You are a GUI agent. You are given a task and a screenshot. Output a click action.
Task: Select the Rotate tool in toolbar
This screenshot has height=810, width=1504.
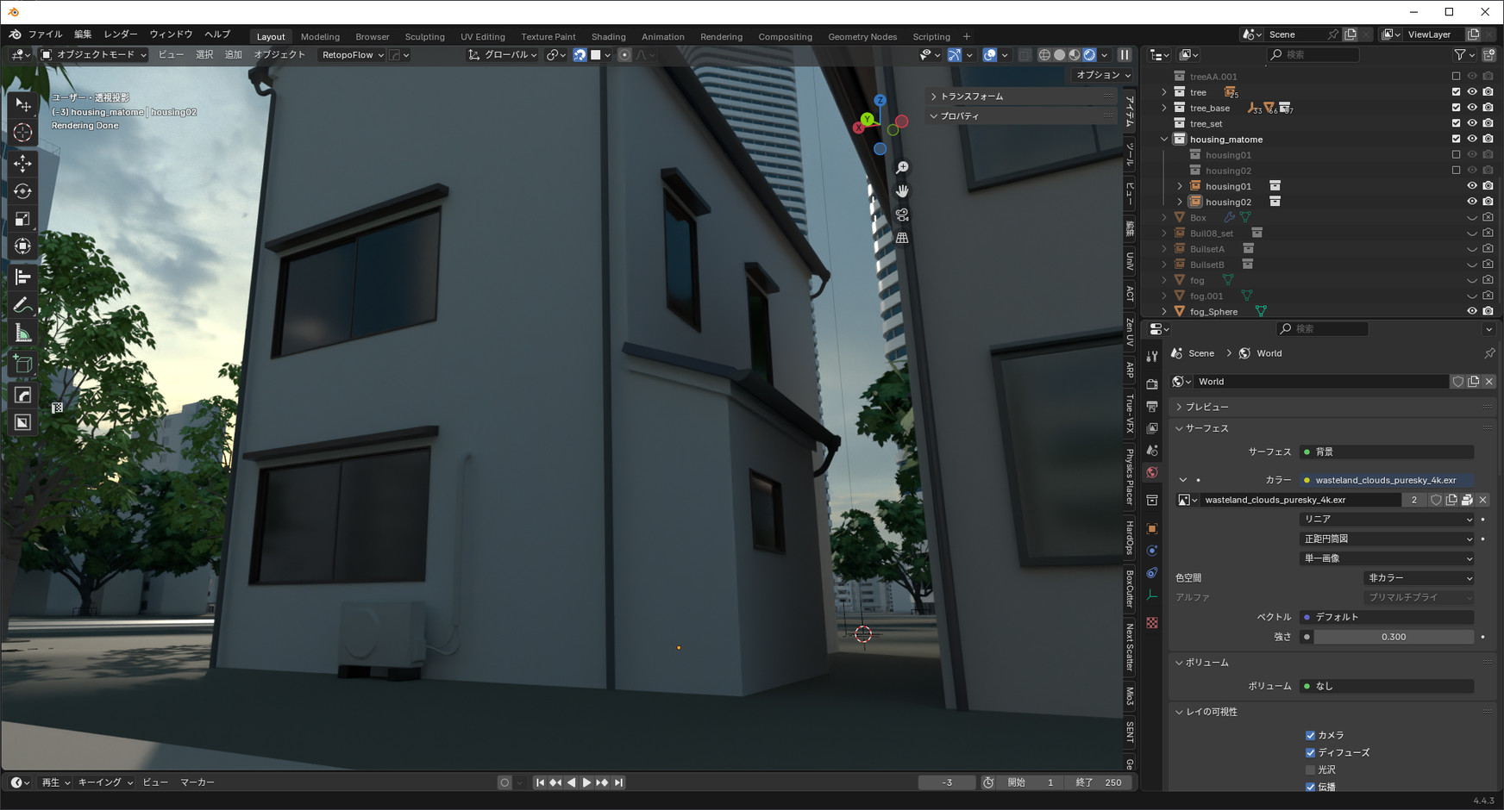(x=23, y=191)
